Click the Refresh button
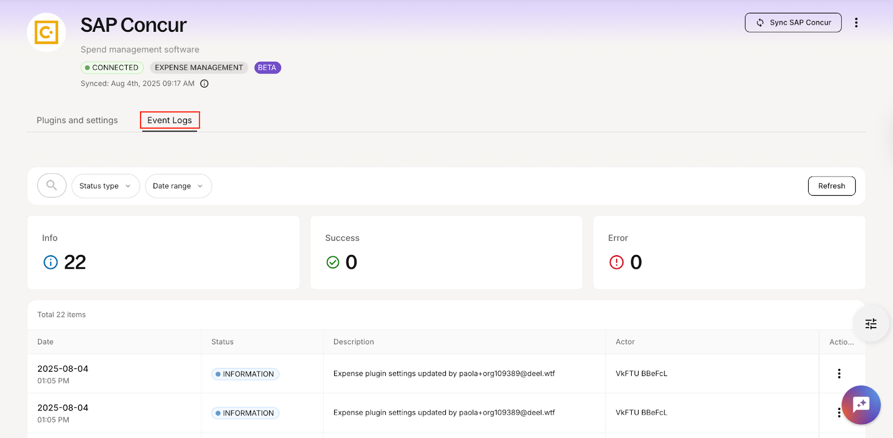Viewport: 893px width, 438px height. (831, 186)
